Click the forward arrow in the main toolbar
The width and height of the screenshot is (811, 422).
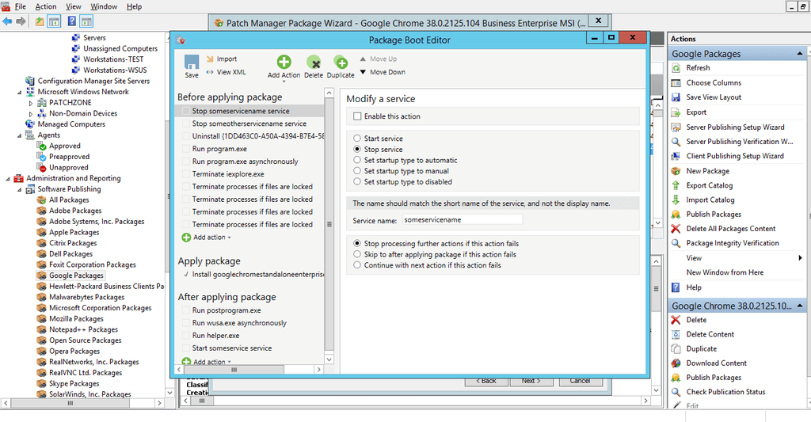click(21, 21)
